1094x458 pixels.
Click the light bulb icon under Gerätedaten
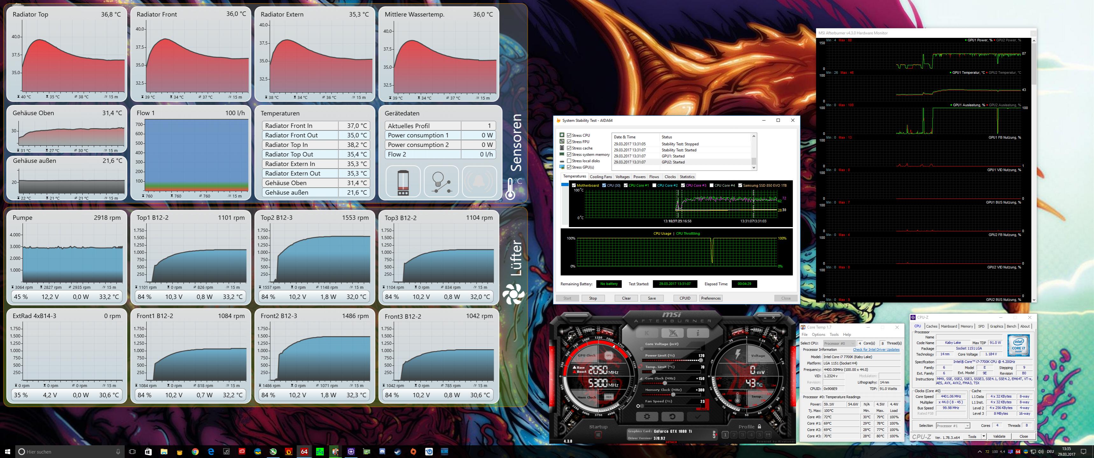tap(441, 182)
